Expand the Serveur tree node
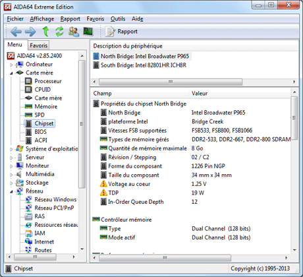Screen dimensions: 303x277 click(11, 158)
